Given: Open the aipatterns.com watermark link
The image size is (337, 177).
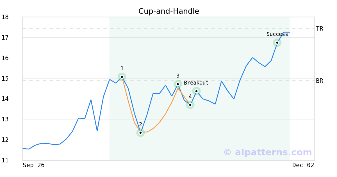Looking at the screenshot, I should (268, 152).
